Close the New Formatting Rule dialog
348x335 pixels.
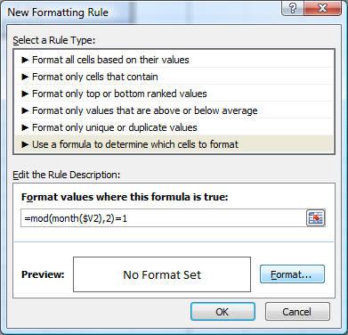(323, 9)
